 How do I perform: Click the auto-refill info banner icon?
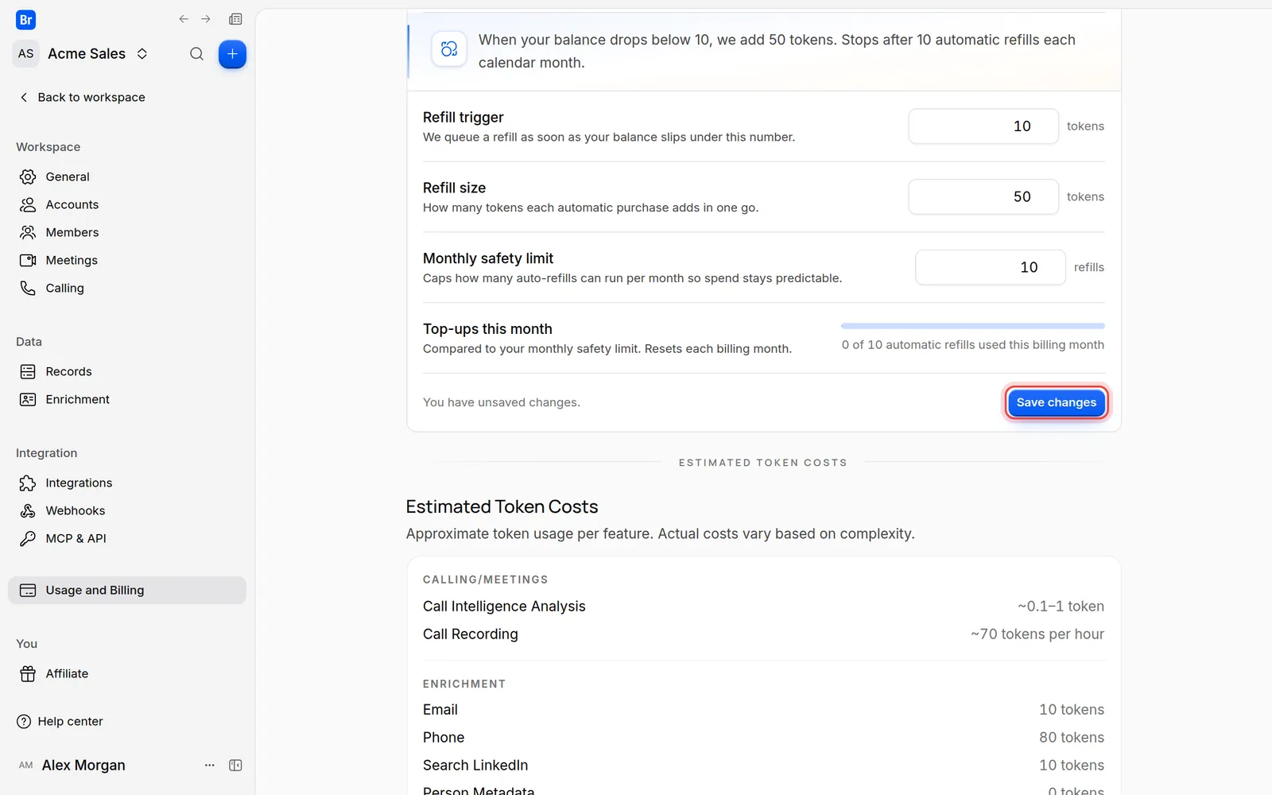pyautogui.click(x=449, y=49)
